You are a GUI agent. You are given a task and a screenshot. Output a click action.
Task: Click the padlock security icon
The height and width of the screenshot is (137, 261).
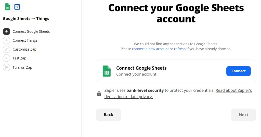pyautogui.click(x=99, y=94)
